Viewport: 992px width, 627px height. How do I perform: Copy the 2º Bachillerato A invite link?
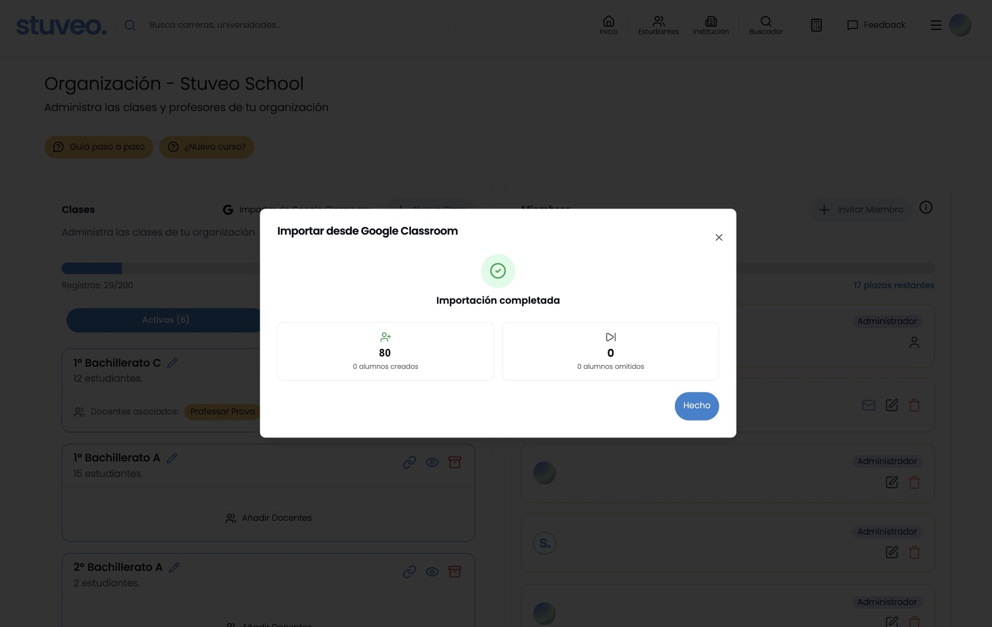pos(409,572)
